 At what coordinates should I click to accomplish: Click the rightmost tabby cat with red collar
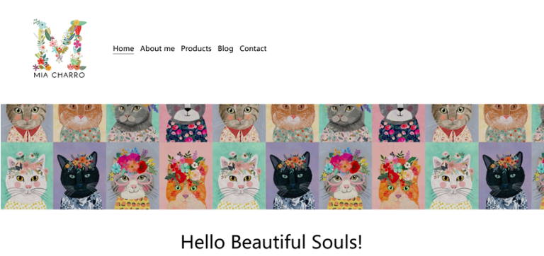(x=452, y=123)
